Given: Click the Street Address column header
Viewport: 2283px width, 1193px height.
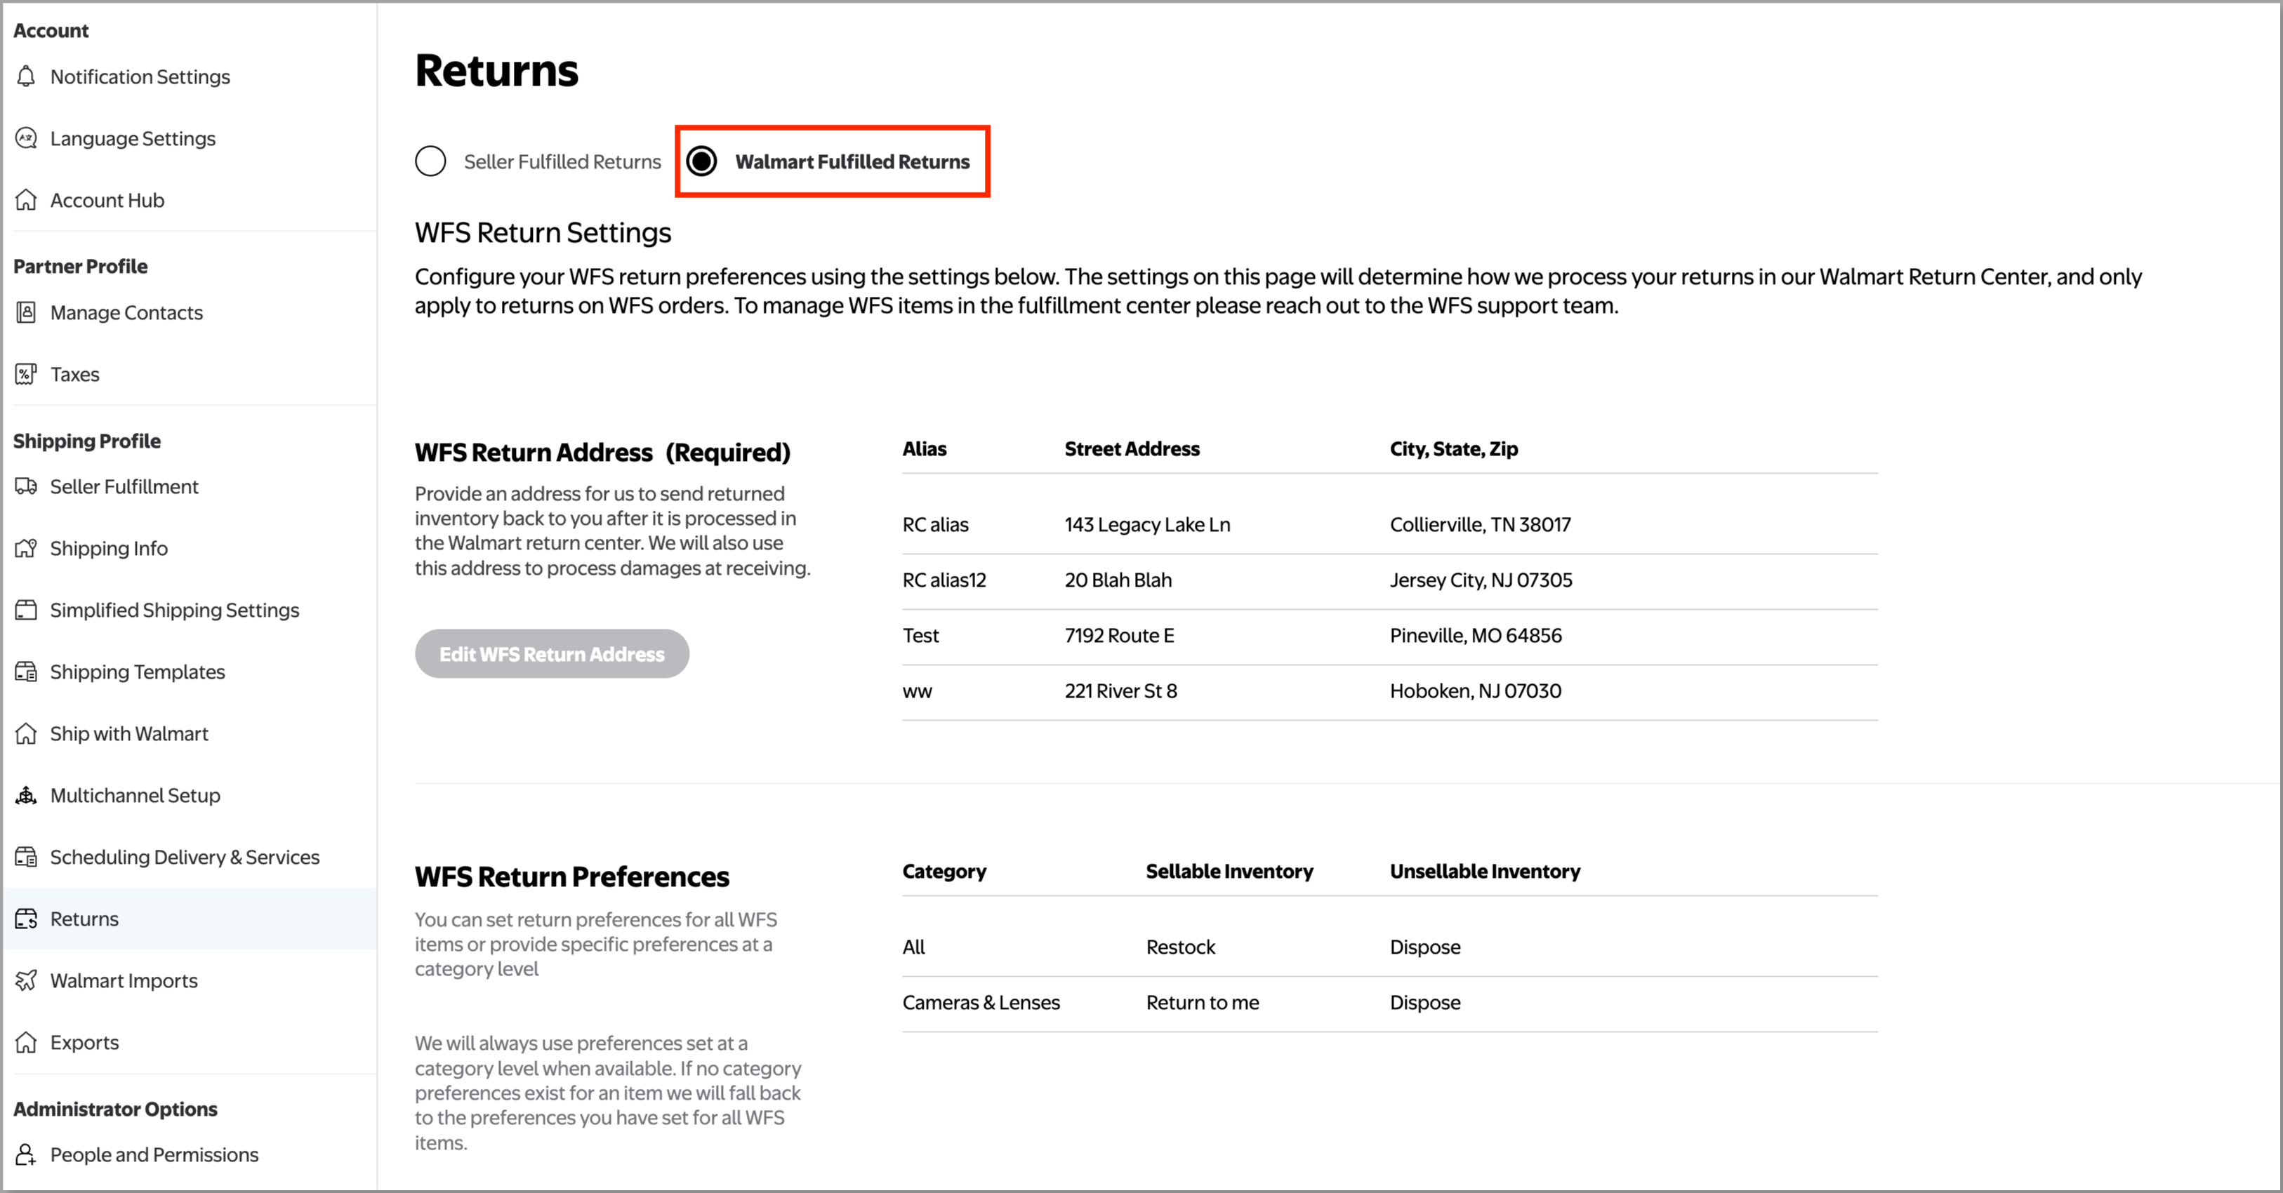Looking at the screenshot, I should tap(1132, 449).
